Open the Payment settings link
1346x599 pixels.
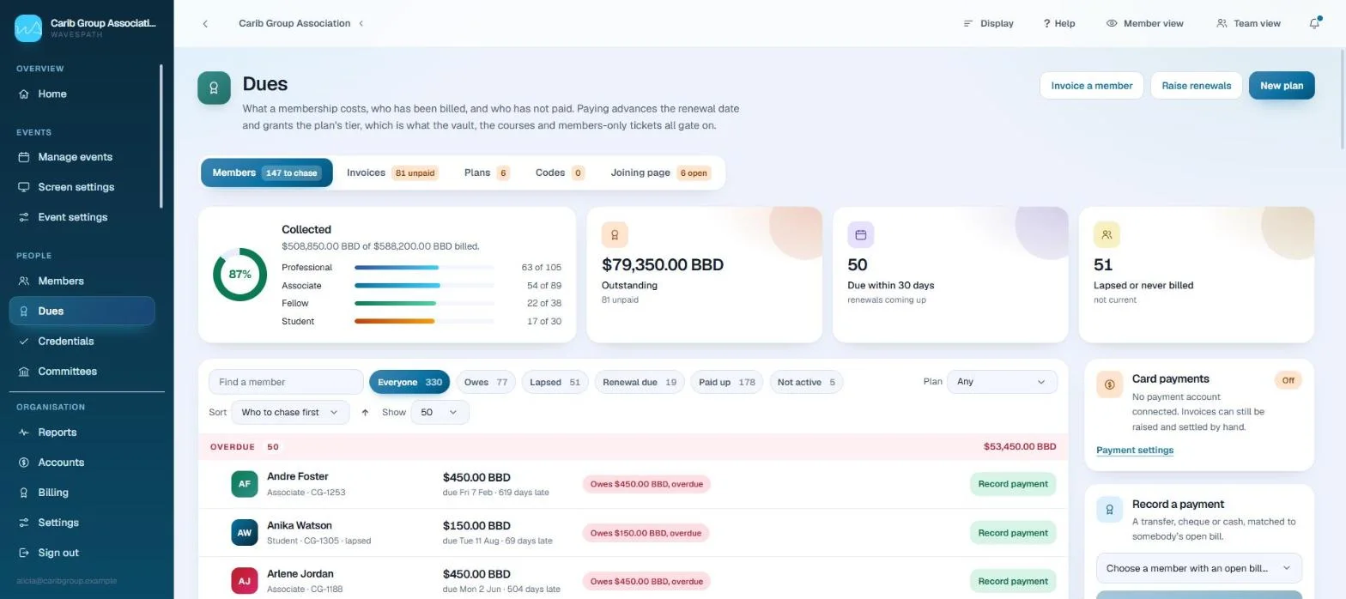pyautogui.click(x=1135, y=450)
